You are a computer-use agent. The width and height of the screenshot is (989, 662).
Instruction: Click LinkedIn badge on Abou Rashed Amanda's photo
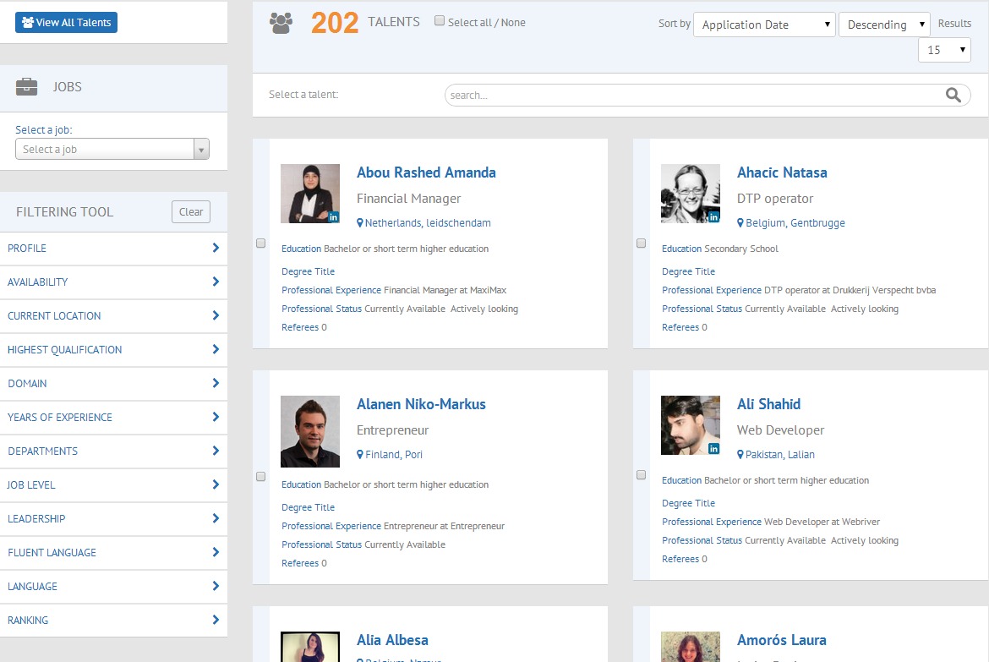(x=334, y=217)
